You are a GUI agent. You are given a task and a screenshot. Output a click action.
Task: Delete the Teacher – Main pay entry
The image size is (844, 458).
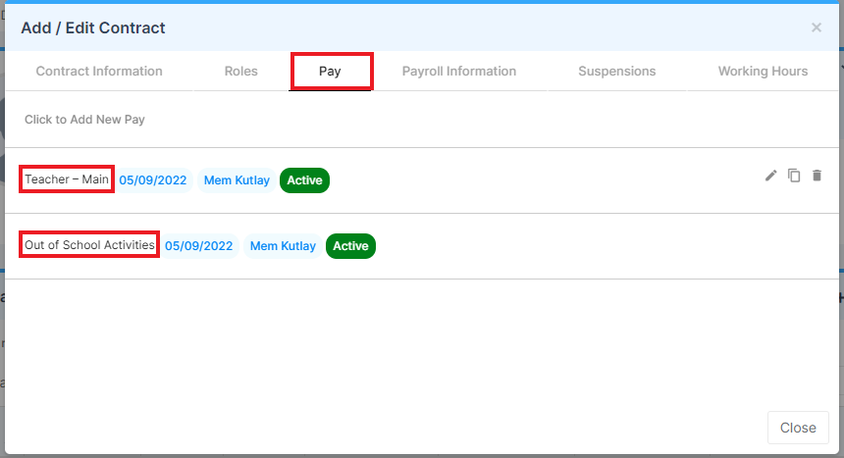click(817, 176)
